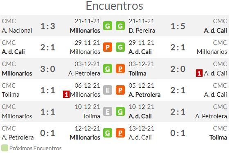Click orange P badge for 29-11-21 Millonarios loss
The height and width of the screenshot is (153, 230).
coord(108,47)
